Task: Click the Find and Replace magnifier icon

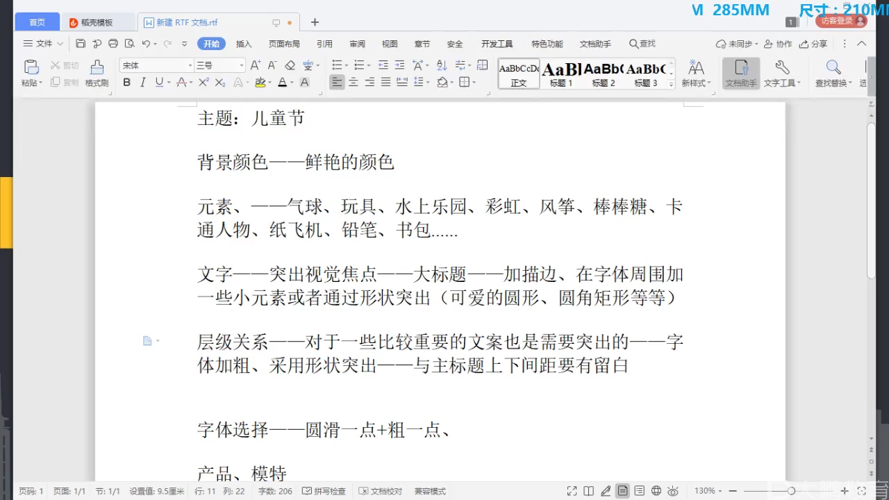Action: pyautogui.click(x=833, y=67)
